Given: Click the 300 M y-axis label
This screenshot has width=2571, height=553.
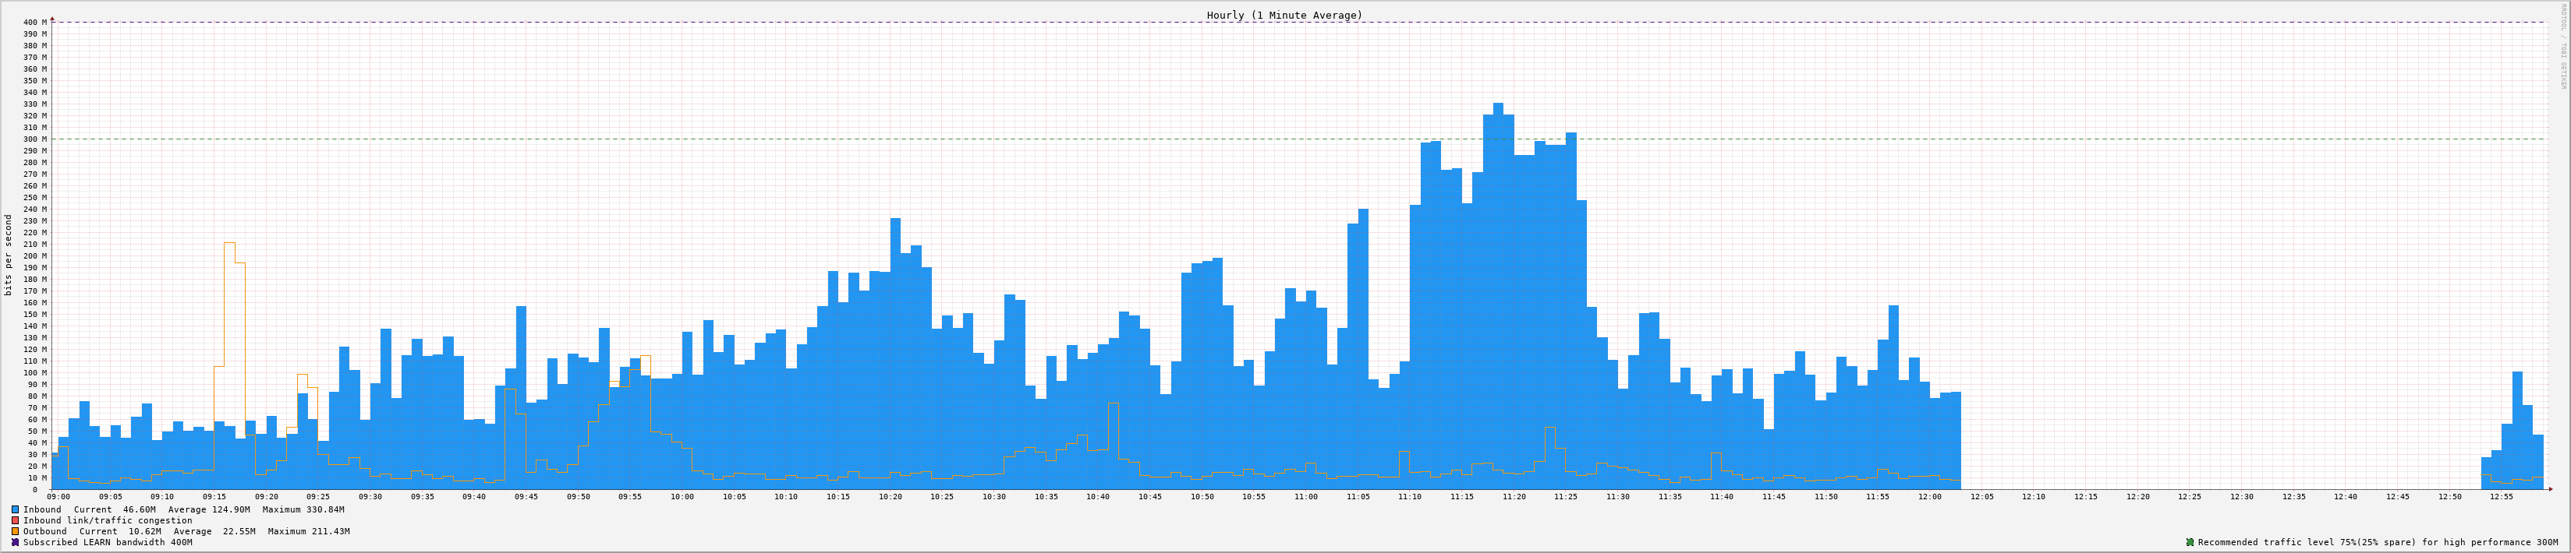Looking at the screenshot, I should click(x=35, y=139).
